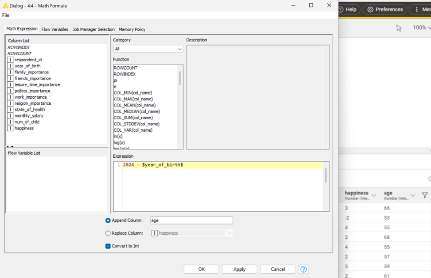431x278 pixels.
Task: Click the integer type icon beside state_of_health
Action: pos(10,110)
